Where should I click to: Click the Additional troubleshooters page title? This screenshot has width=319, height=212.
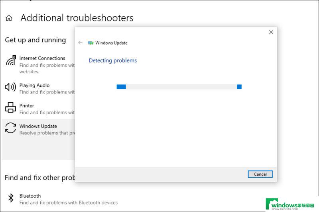pyautogui.click(x=77, y=18)
